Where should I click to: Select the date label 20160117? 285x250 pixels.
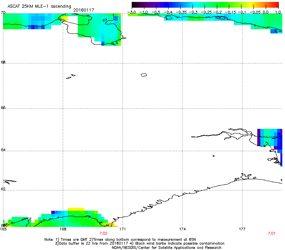pyautogui.click(x=84, y=10)
